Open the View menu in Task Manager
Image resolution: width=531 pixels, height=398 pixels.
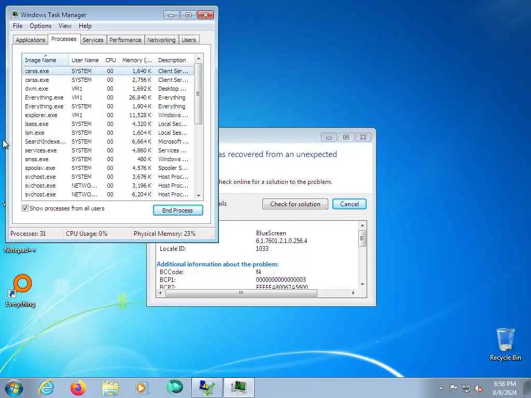pos(65,26)
